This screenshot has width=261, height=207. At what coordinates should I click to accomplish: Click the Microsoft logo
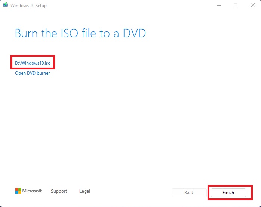click(28, 191)
